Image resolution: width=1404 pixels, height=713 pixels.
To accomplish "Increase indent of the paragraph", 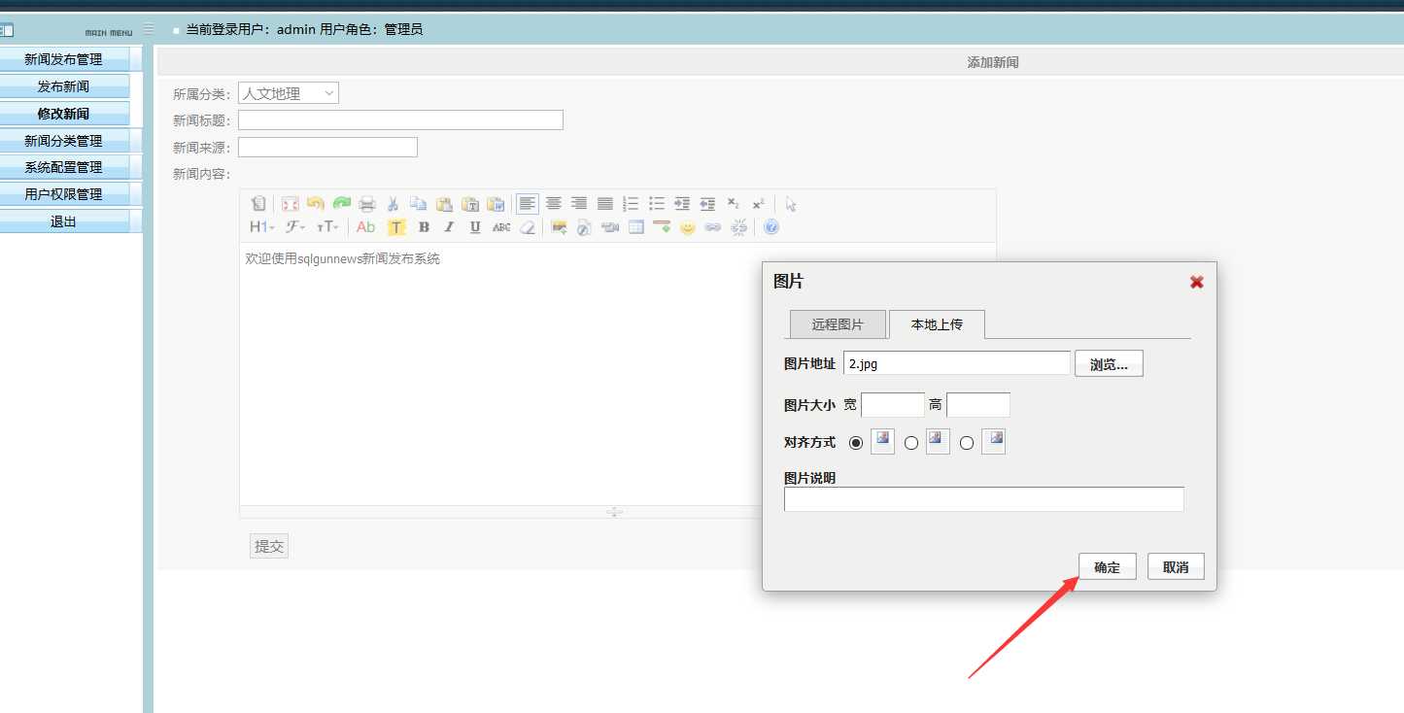I will pyautogui.click(x=682, y=204).
